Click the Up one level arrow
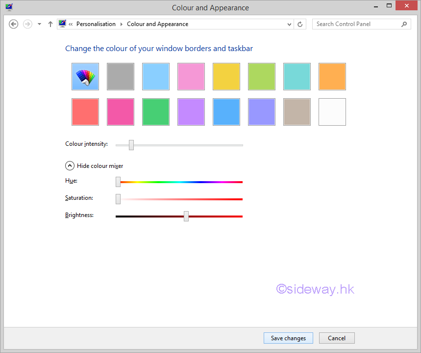Image resolution: width=421 pixels, height=353 pixels. [50, 24]
